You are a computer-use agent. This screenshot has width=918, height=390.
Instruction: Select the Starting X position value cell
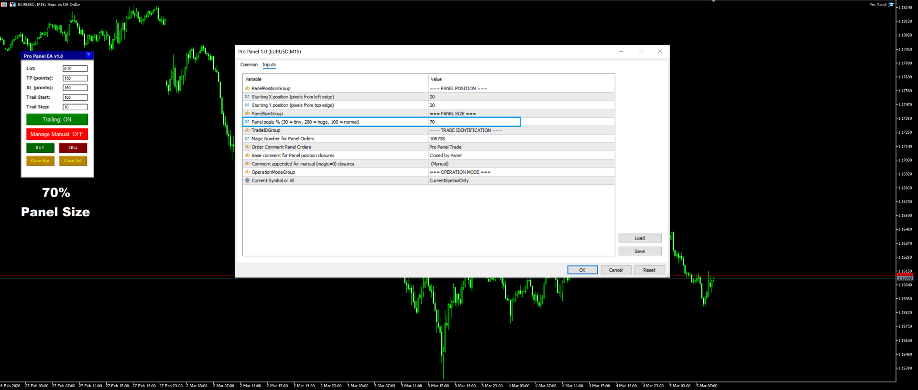coord(521,97)
